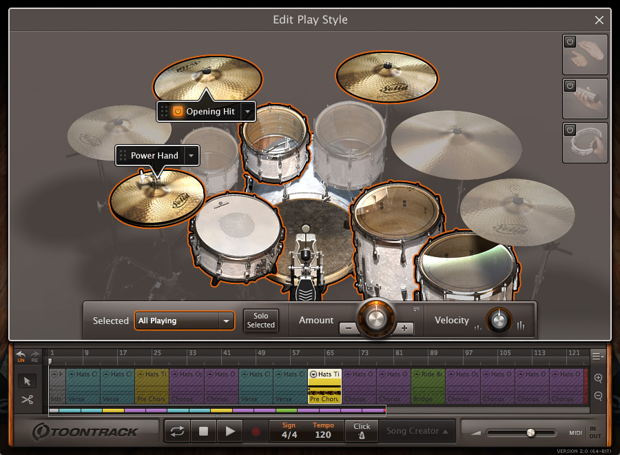Viewport: 620px width, 455px height.
Task: Toggle loop playback button
Action: (178, 432)
